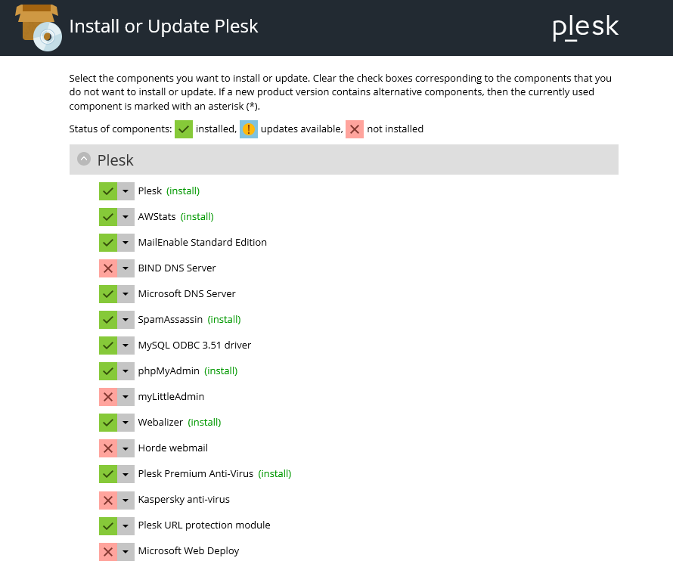Toggle the AWStats component status box
Screen dimensions: 673x564
108,217
